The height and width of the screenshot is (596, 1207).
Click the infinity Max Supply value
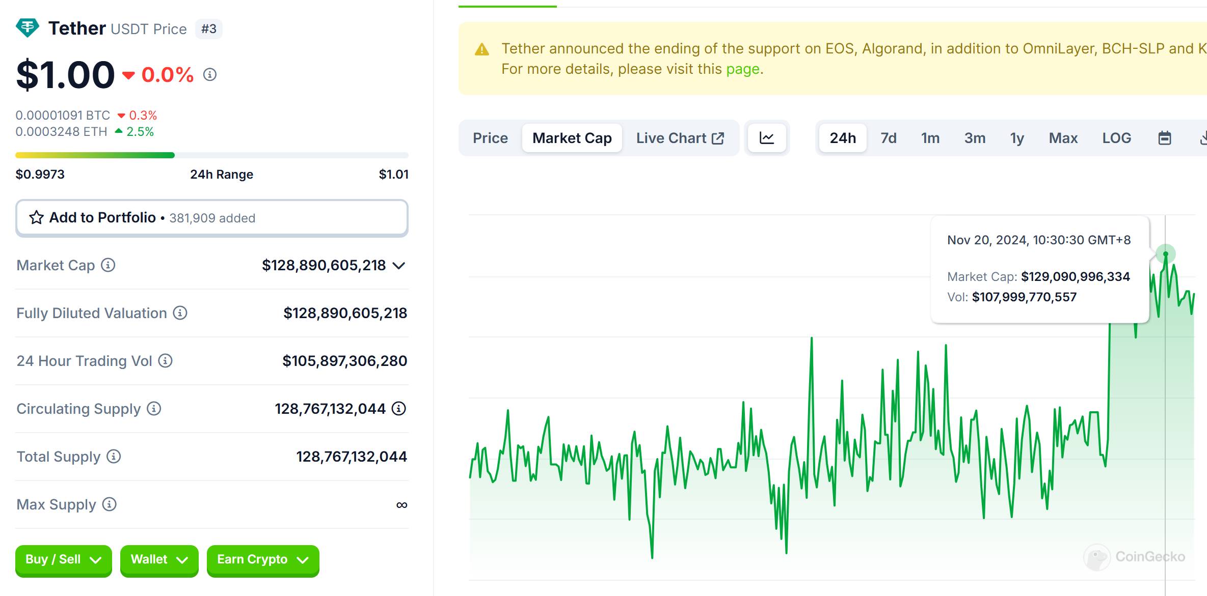(x=402, y=505)
